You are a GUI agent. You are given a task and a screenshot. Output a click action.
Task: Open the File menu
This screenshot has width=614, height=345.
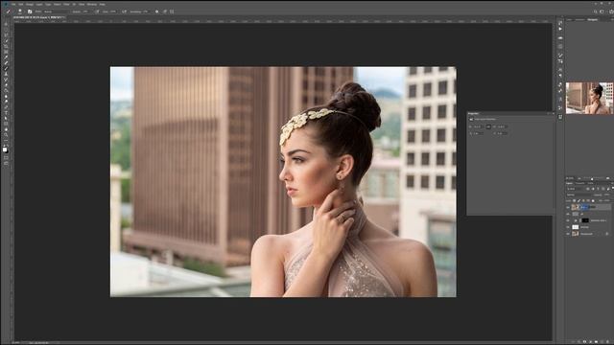[x=13, y=4]
